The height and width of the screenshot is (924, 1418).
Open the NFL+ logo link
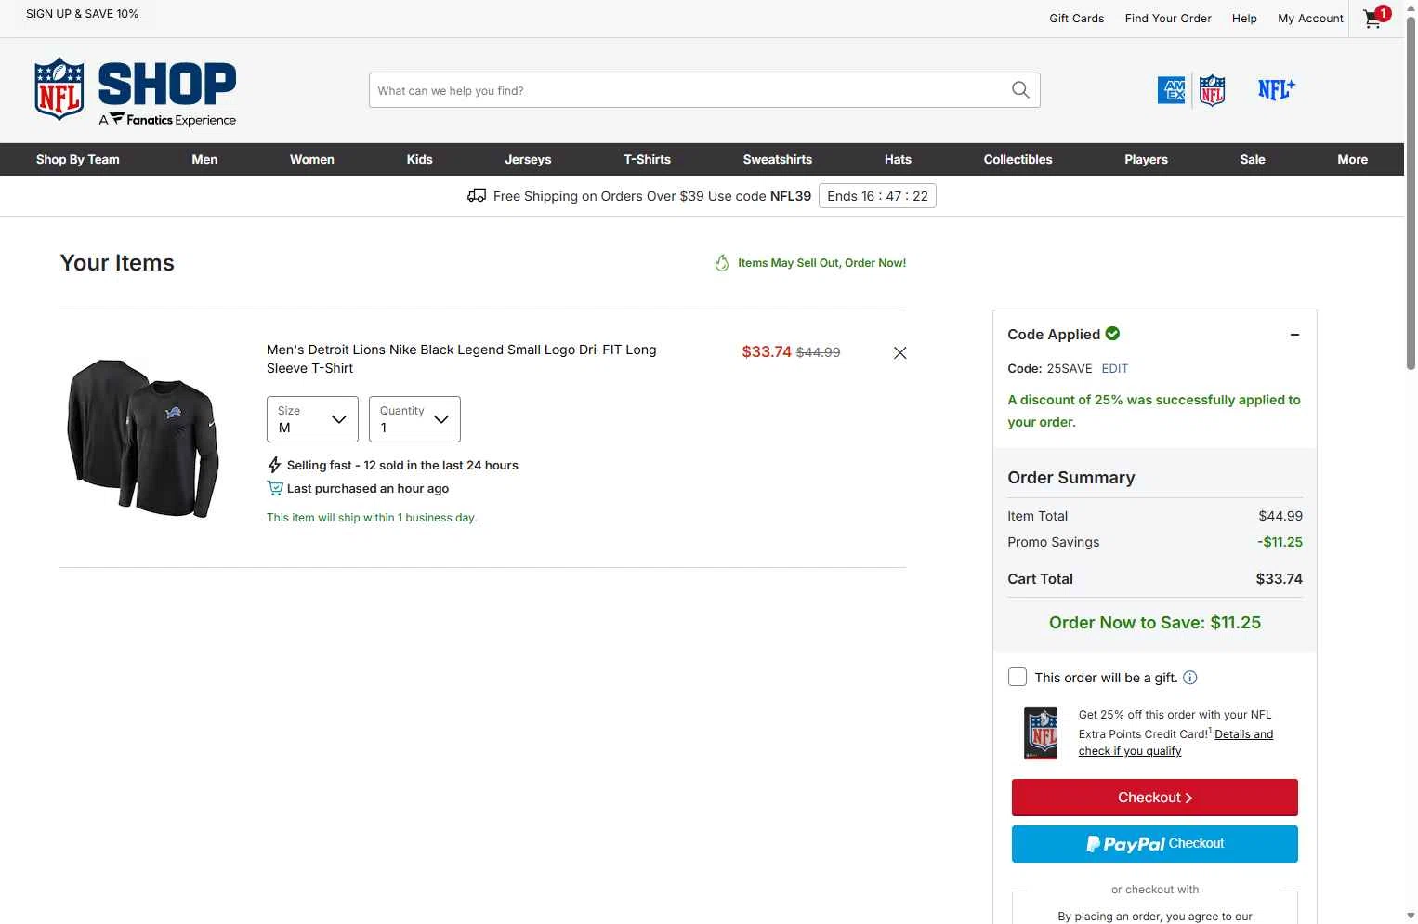[x=1276, y=89]
